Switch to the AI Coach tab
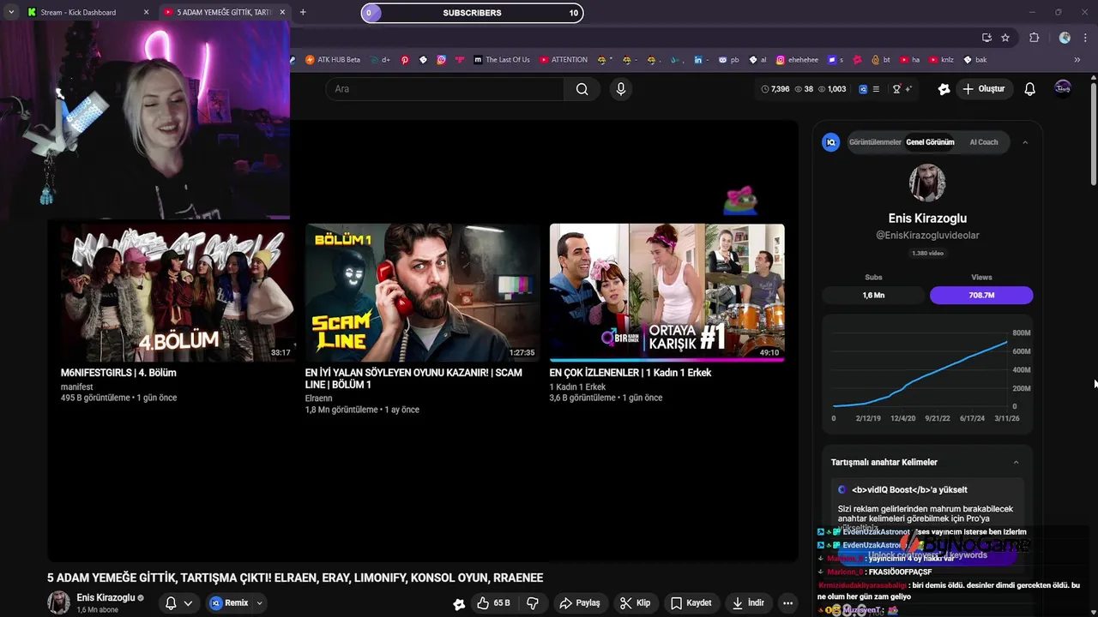 tap(983, 142)
